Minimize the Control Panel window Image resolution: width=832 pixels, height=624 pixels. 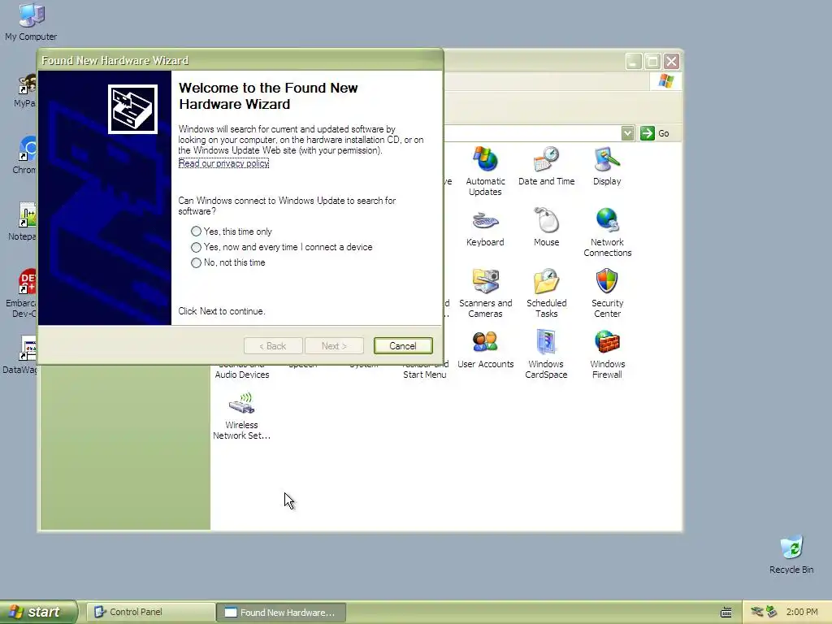pyautogui.click(x=633, y=62)
